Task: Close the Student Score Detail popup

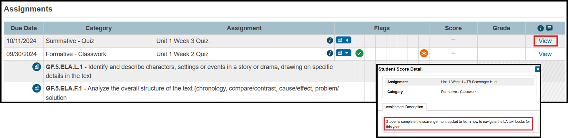Action: tap(537, 69)
